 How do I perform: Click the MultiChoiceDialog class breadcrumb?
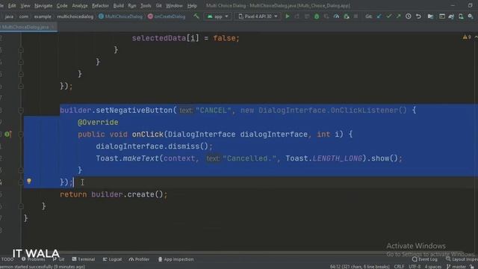tap(121, 16)
